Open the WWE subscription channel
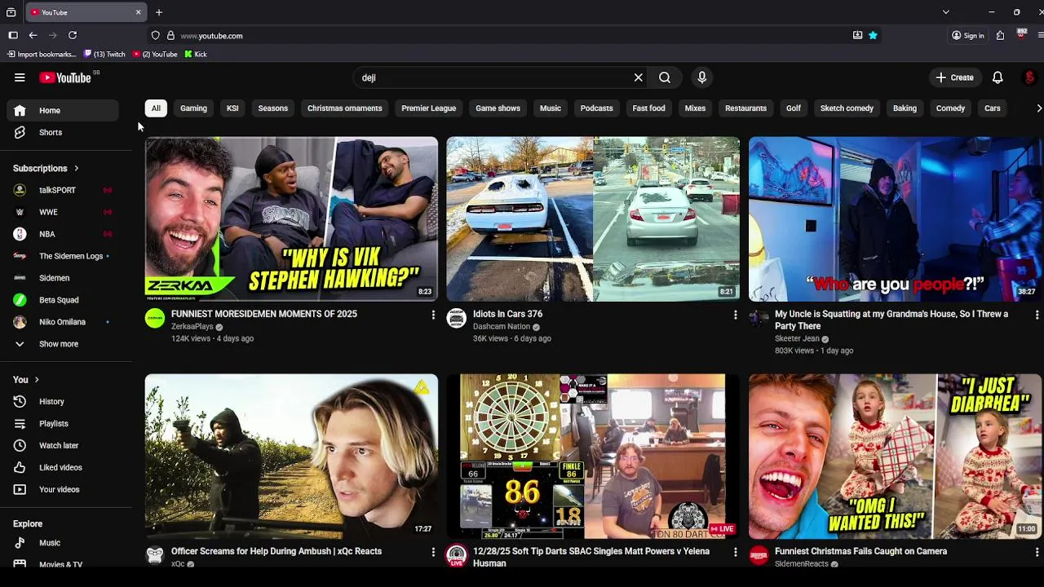Viewport: 1044px width, 587px height. 64,212
